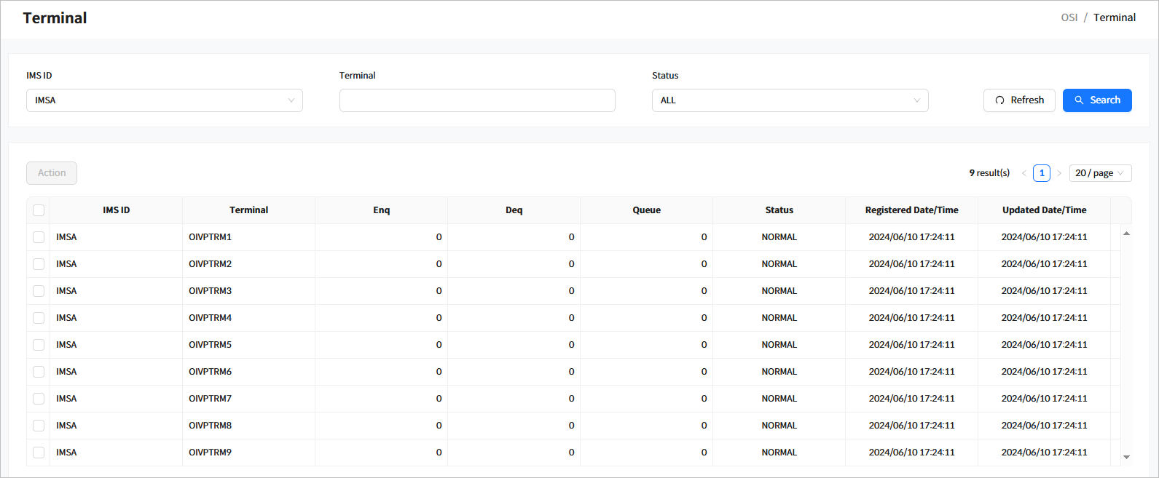Click the previous page arrow icon
Viewport: 1159px width, 478px height.
tap(1024, 173)
